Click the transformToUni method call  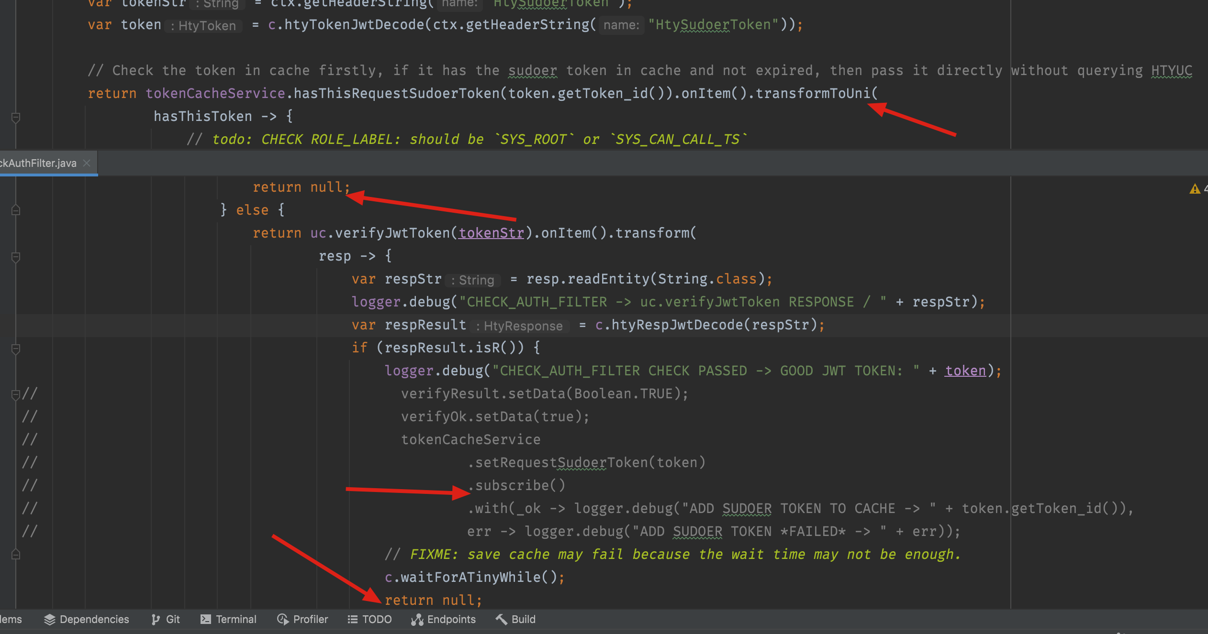pyautogui.click(x=813, y=93)
